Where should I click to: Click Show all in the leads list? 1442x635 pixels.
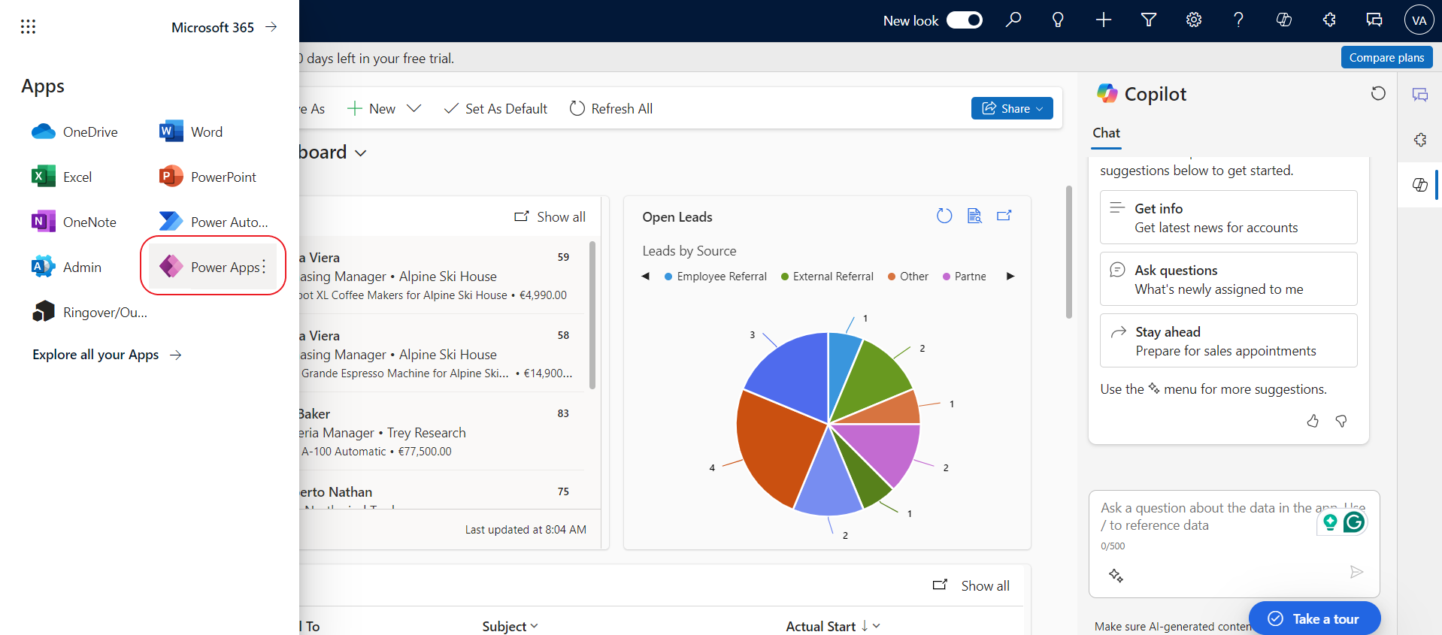click(550, 217)
